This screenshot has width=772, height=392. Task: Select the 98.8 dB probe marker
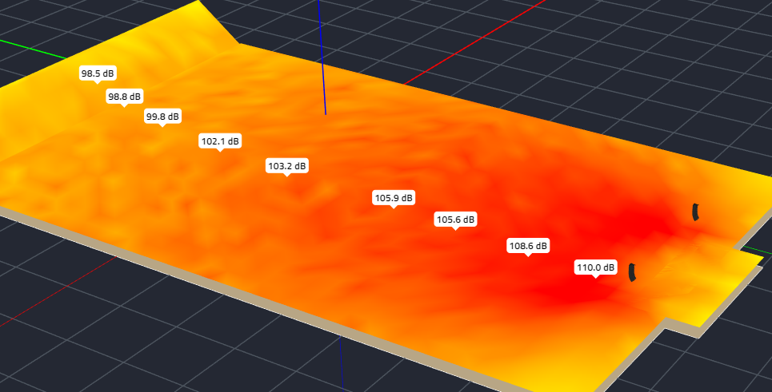click(124, 97)
